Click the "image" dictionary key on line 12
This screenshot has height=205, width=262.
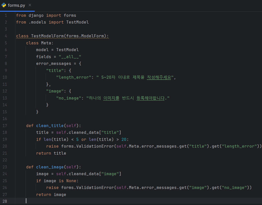tap(55, 91)
